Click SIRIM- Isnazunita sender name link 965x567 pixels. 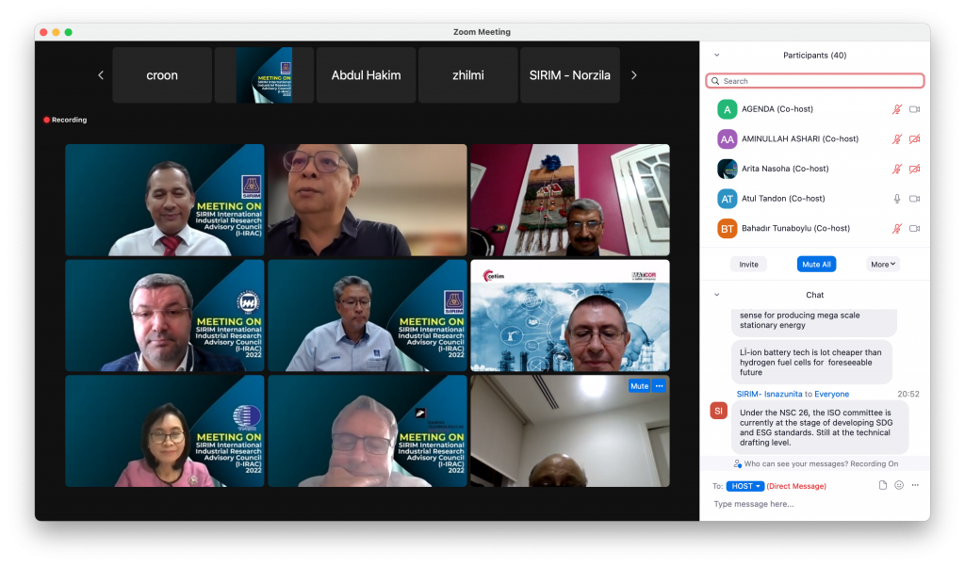[769, 395]
